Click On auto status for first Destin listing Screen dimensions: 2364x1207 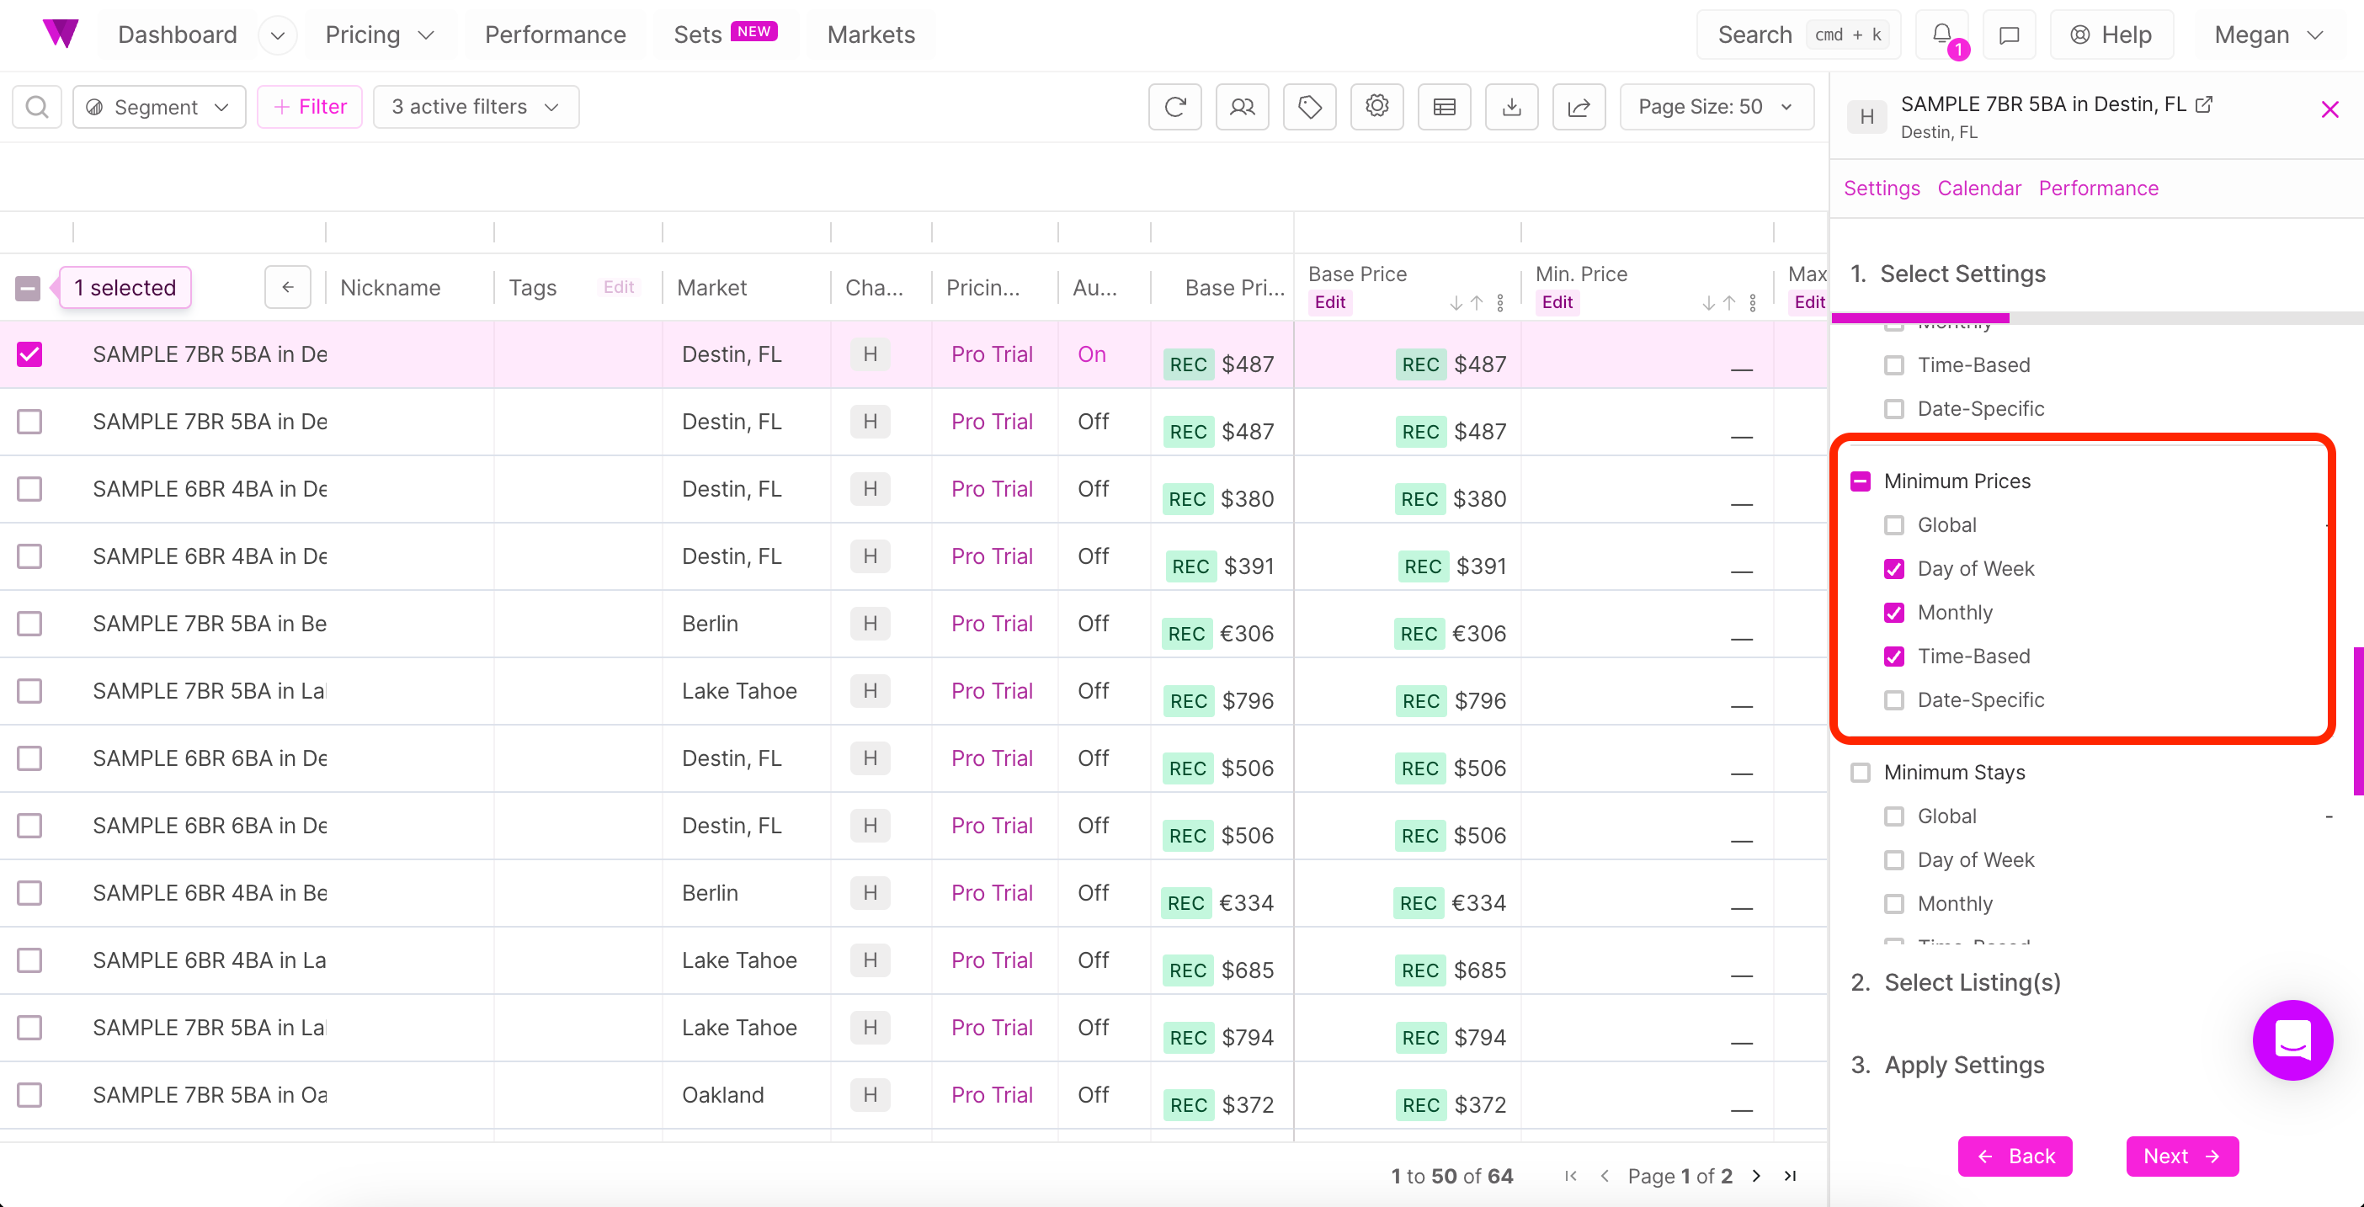[x=1091, y=354]
